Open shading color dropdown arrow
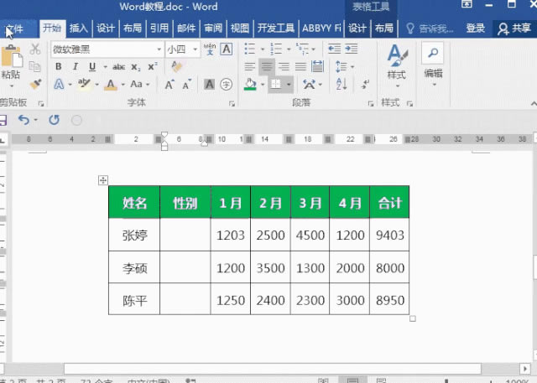Image resolution: width=537 pixels, height=383 pixels. (x=263, y=85)
